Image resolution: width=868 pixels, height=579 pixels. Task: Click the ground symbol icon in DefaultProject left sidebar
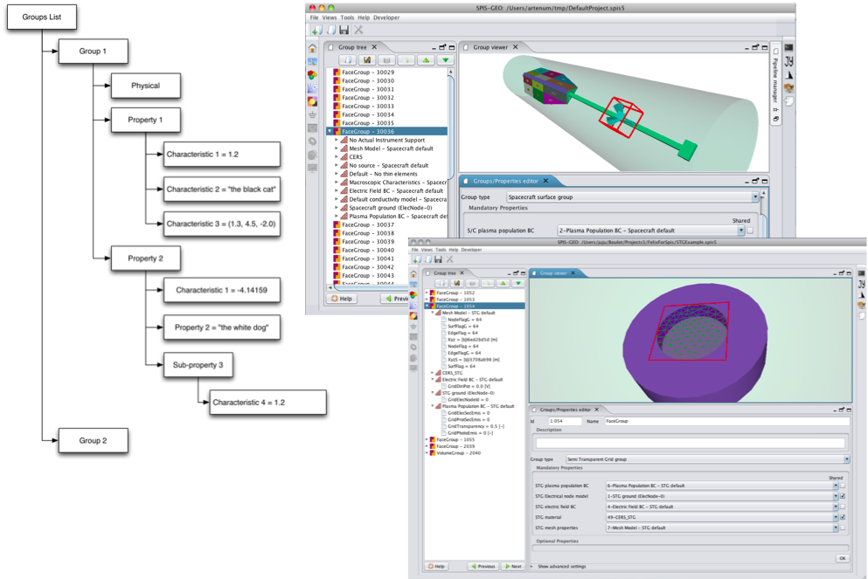313,114
